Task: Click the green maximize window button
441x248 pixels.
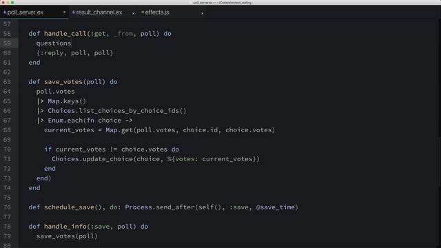Action: 12,2
